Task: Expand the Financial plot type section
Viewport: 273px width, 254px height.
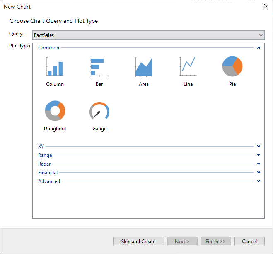Action: pyautogui.click(x=259, y=172)
